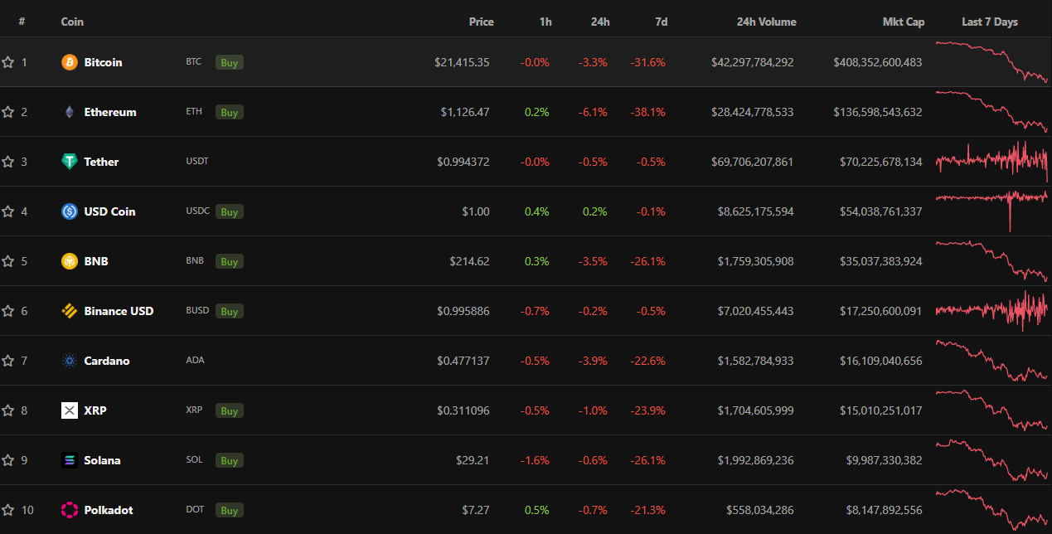Sort by the Price column header
1052x534 pixels.
481,22
